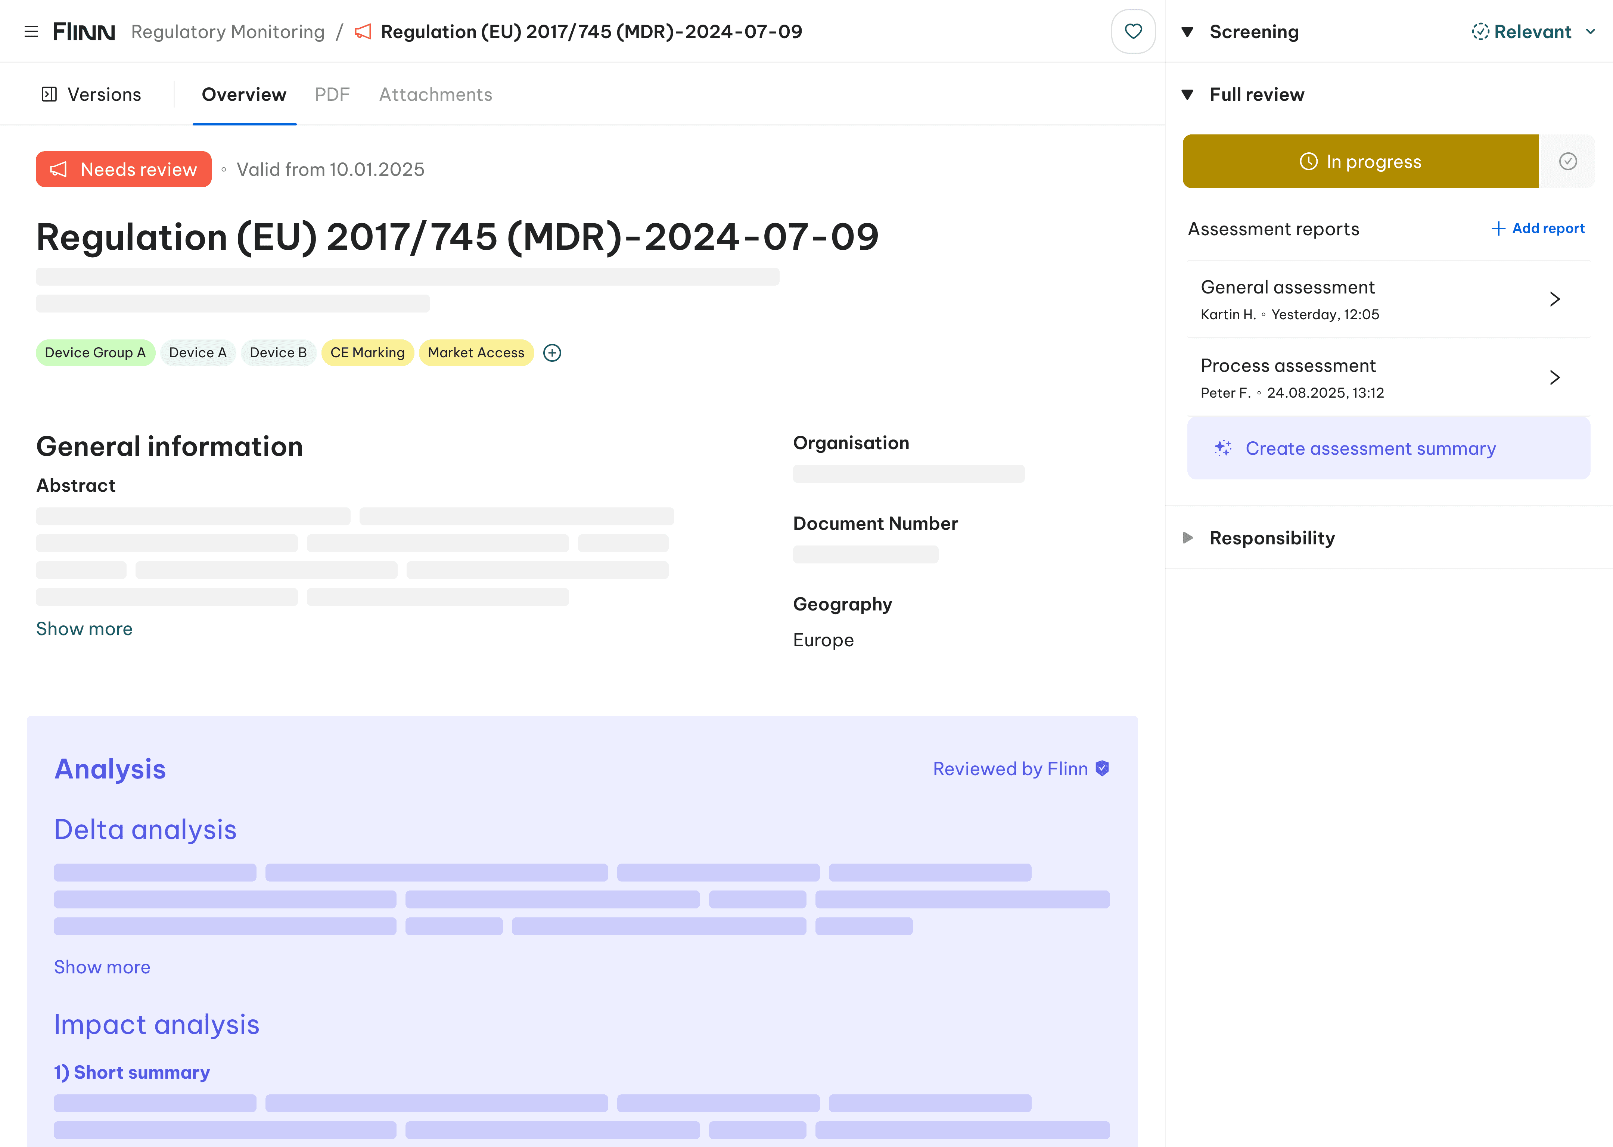Click the Needs review status badge
The height and width of the screenshot is (1147, 1613).
pyautogui.click(x=124, y=170)
